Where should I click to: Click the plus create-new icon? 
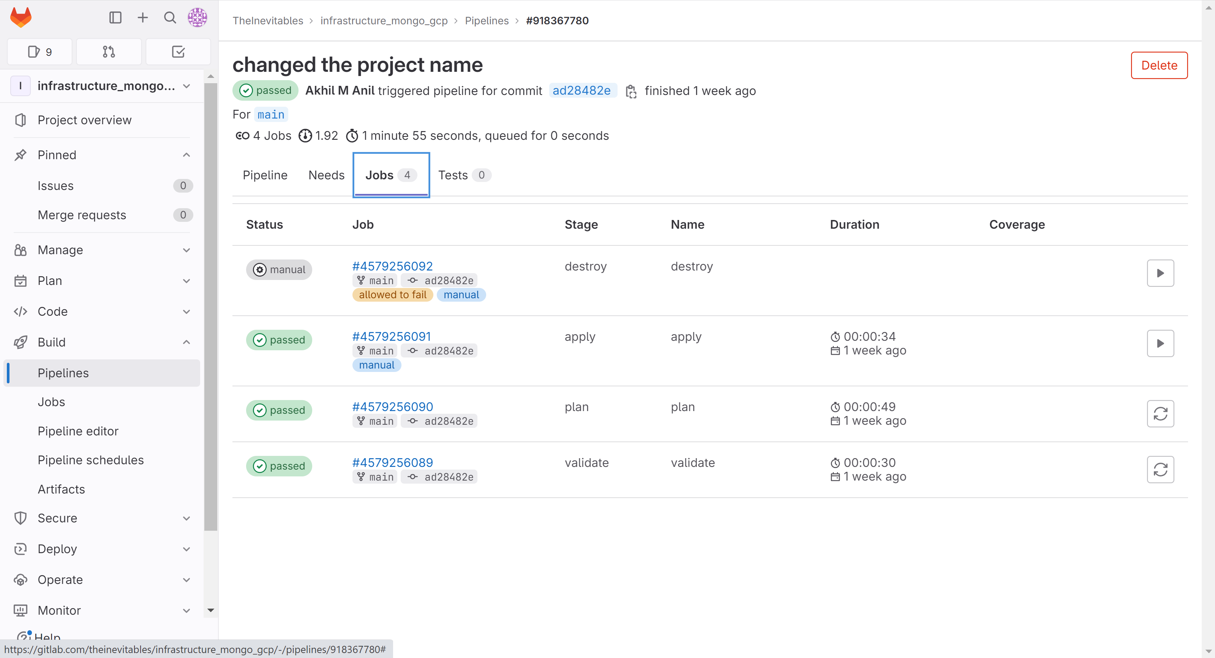[142, 17]
